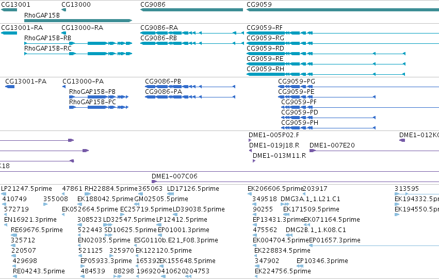This screenshot has width=439, height=279.
Task: Select the CG13000 gene label
Action: click(76, 5)
